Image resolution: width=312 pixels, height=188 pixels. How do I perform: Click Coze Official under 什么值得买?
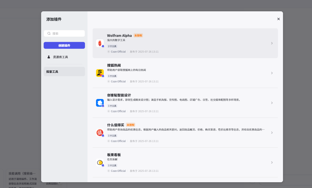pyautogui.click(x=118, y=141)
